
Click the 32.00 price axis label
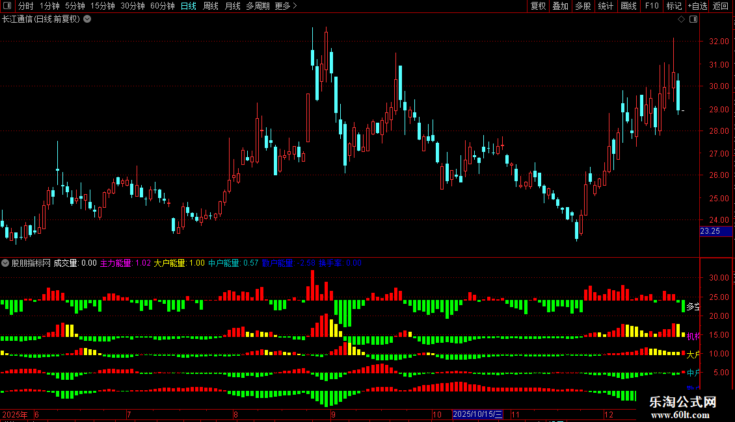point(719,41)
